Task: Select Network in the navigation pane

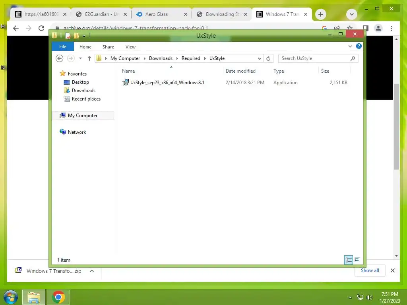Action: click(x=77, y=132)
